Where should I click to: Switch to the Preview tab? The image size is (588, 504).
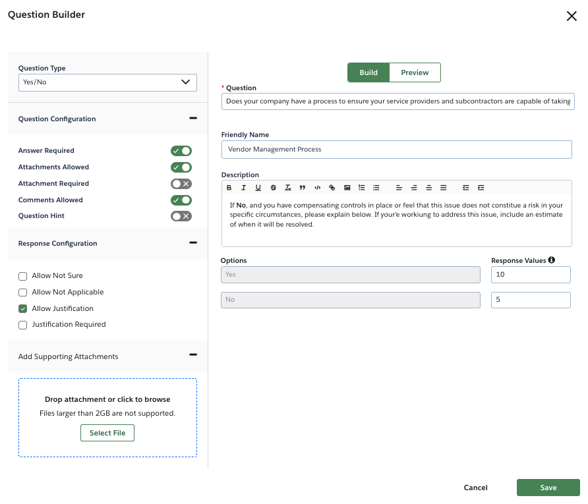(415, 72)
